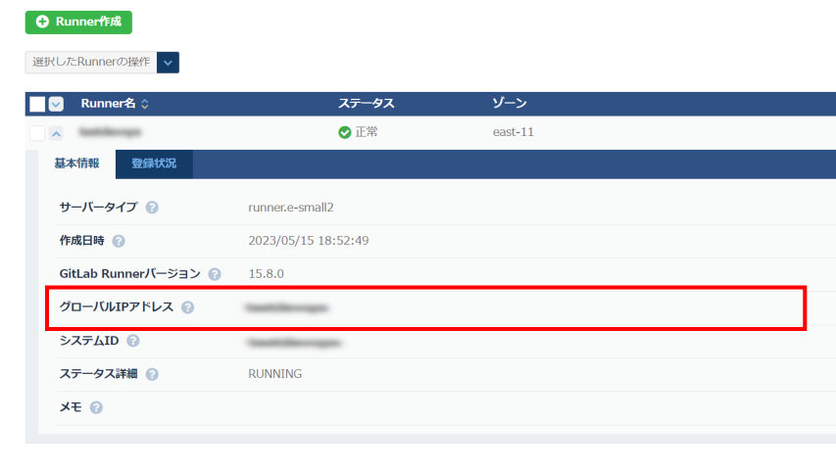836x470 pixels.
Task: Collapse the runner row details chevron
Action: click(x=56, y=133)
